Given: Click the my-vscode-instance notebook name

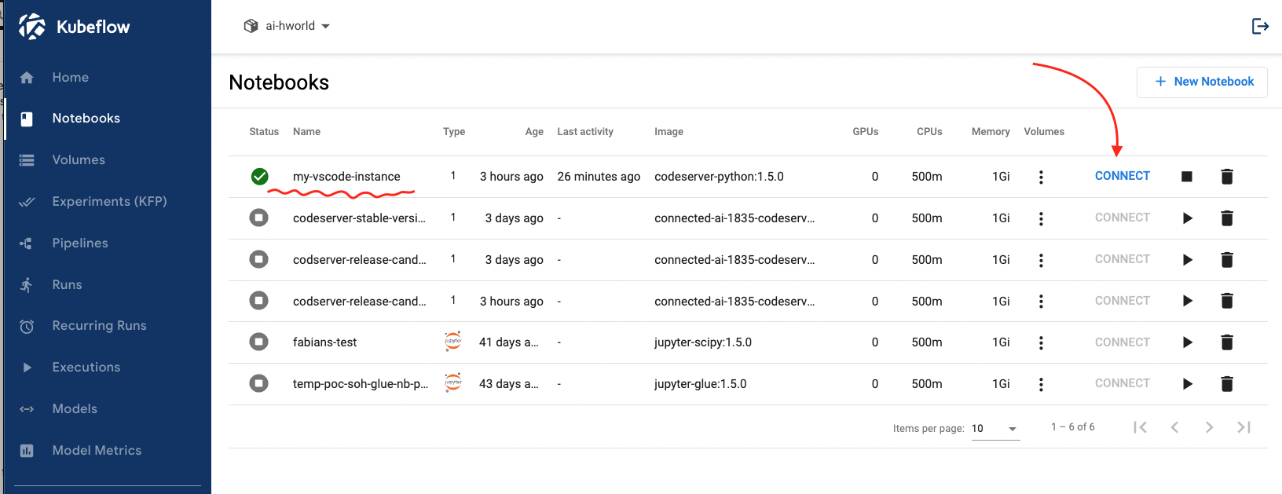Looking at the screenshot, I should [x=346, y=177].
